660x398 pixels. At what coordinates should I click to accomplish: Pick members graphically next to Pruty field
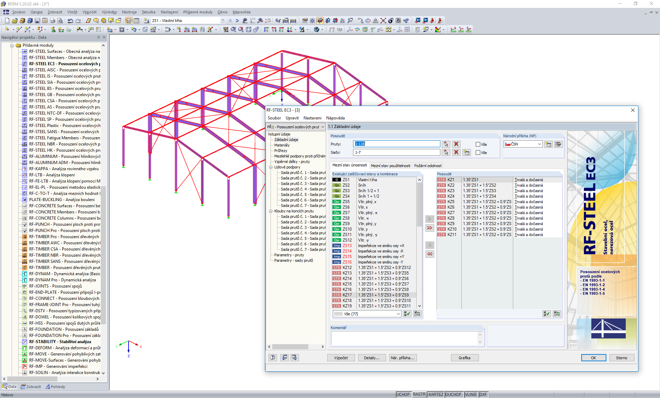pyautogui.click(x=446, y=144)
